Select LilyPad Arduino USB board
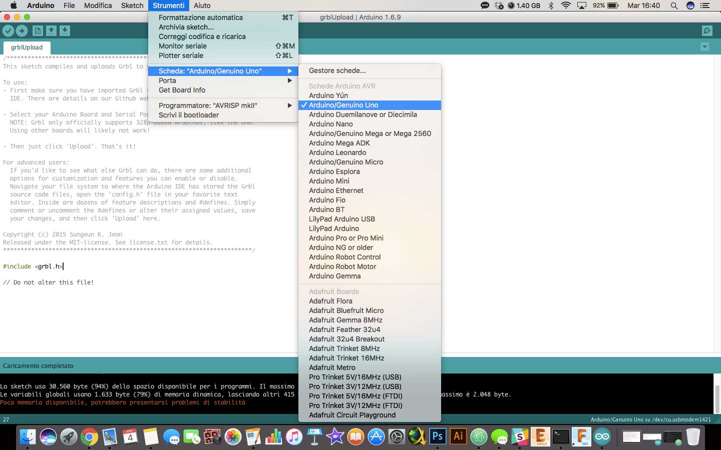 pos(370,219)
